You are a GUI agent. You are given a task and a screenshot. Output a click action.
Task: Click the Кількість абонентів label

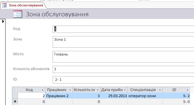[x=31, y=69]
